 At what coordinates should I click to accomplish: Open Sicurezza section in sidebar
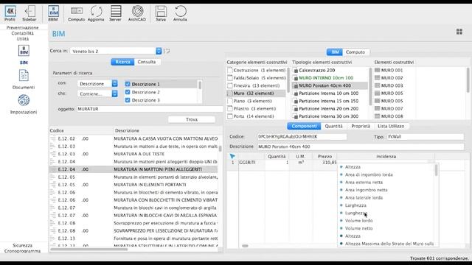pos(23,245)
